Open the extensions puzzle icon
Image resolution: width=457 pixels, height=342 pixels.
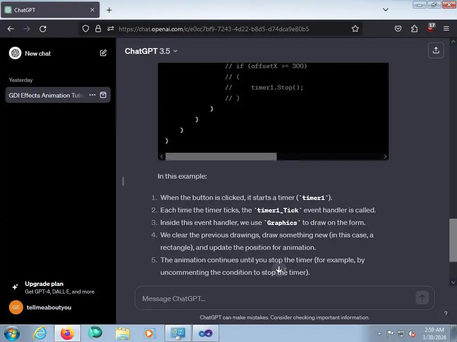click(x=414, y=28)
